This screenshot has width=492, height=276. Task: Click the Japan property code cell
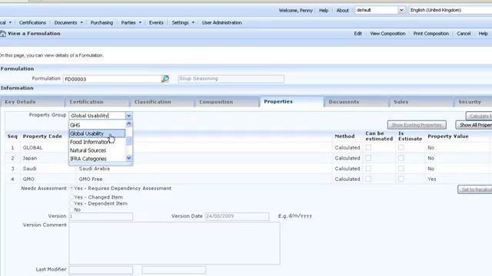pyautogui.click(x=30, y=158)
